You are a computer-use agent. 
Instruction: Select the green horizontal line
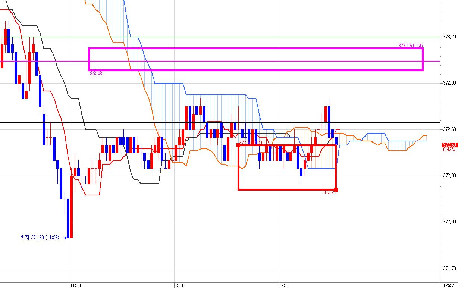220,37
